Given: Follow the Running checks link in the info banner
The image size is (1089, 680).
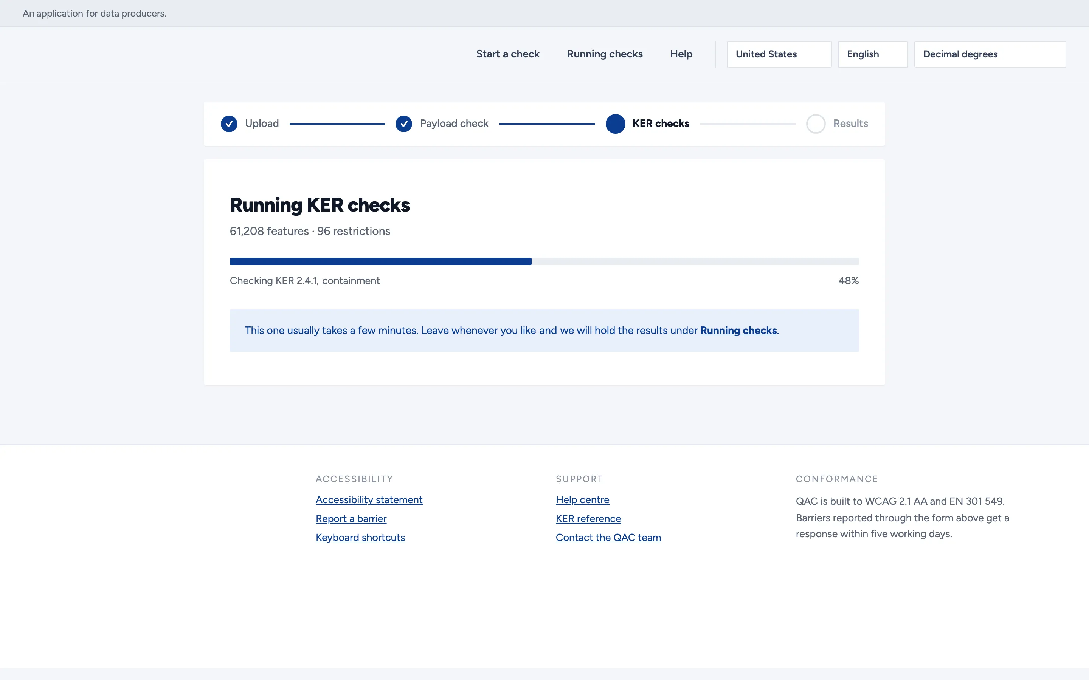Looking at the screenshot, I should pos(738,331).
